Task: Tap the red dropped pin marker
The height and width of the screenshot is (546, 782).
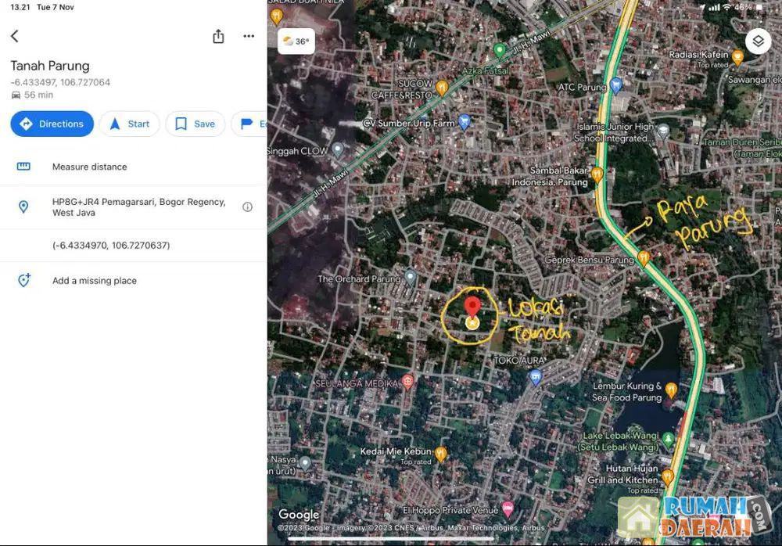Action: coord(472,308)
